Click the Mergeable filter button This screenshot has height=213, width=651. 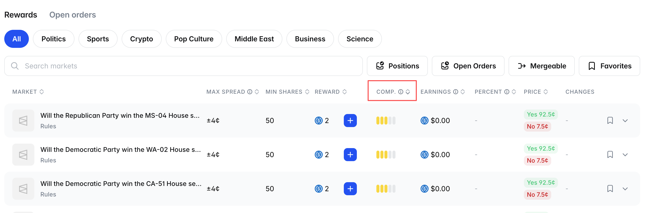click(541, 66)
